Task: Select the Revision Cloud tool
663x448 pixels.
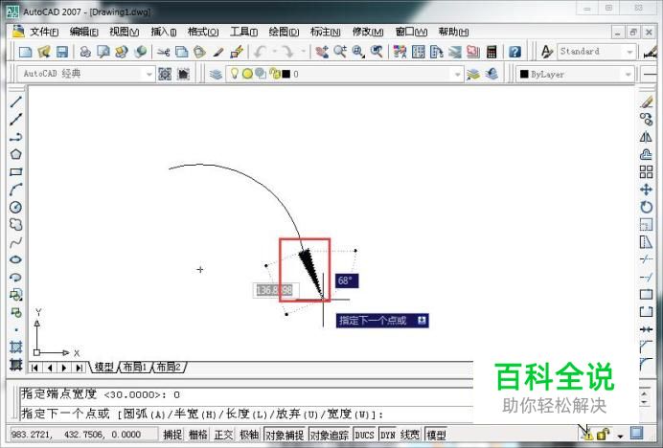Action: 16,224
